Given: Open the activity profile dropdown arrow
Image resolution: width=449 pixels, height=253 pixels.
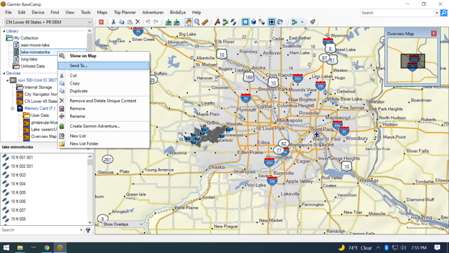Looking at the screenshot, I should pyautogui.click(x=302, y=22).
